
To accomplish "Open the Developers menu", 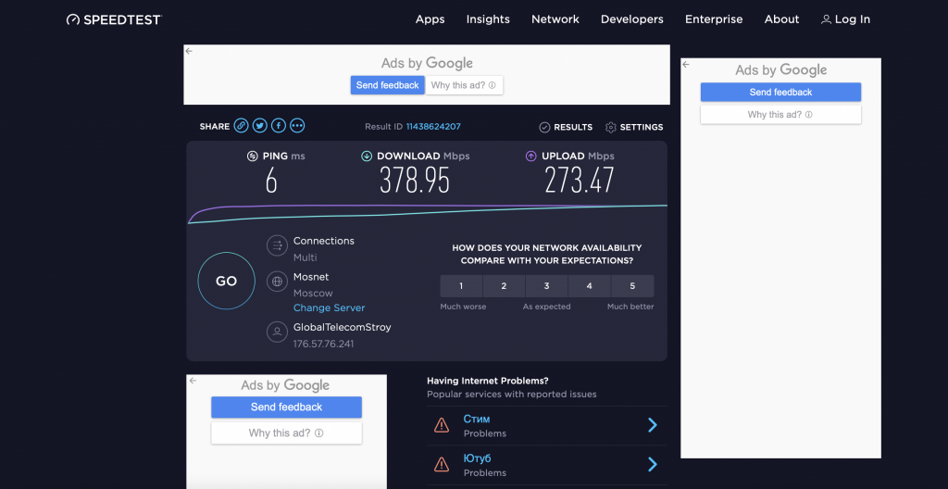I will [x=631, y=19].
